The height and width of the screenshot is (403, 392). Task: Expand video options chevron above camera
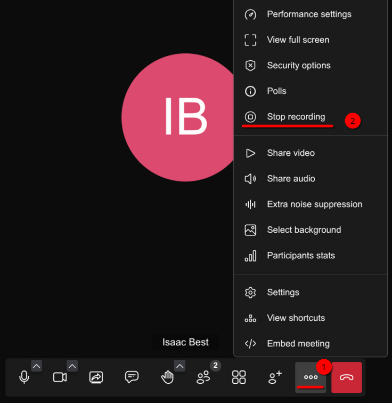point(72,366)
